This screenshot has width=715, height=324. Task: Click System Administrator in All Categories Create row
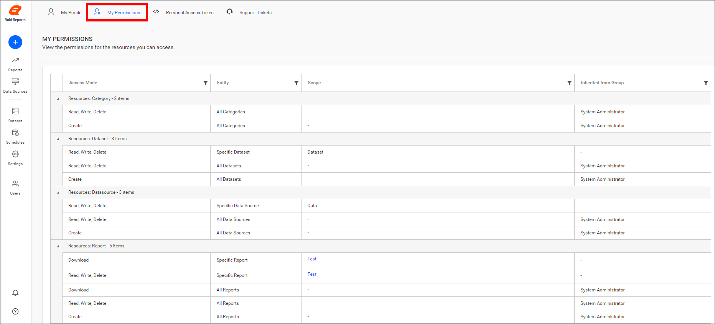602,126
